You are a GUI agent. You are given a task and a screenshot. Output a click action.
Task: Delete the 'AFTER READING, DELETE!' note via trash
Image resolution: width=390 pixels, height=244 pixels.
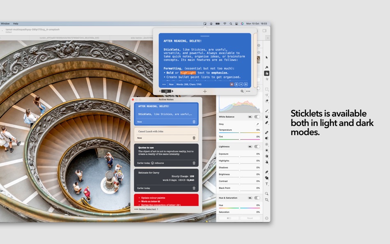click(x=194, y=122)
